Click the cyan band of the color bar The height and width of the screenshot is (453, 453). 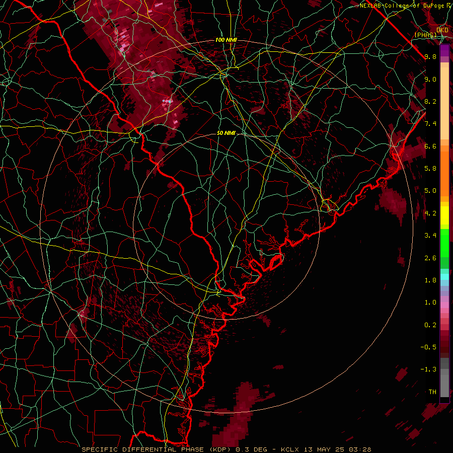click(x=444, y=277)
